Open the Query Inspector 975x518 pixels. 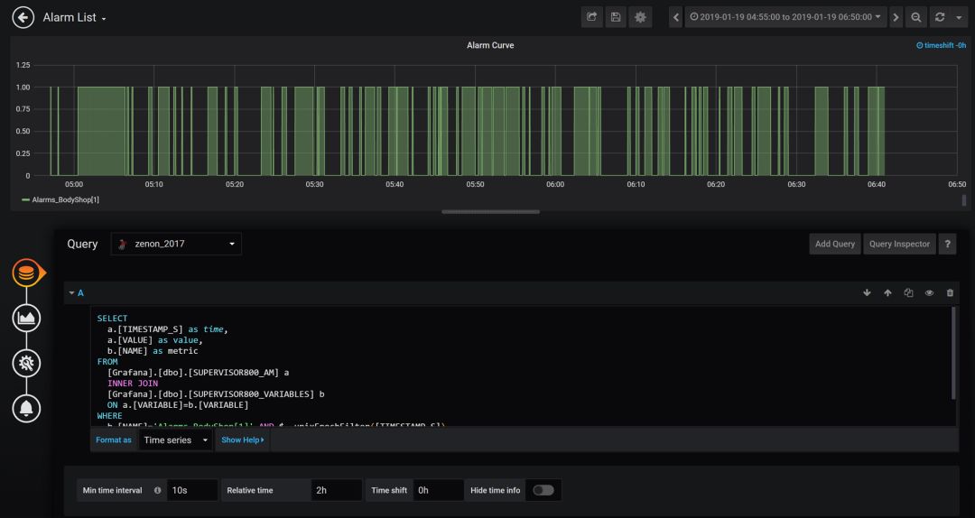point(898,244)
